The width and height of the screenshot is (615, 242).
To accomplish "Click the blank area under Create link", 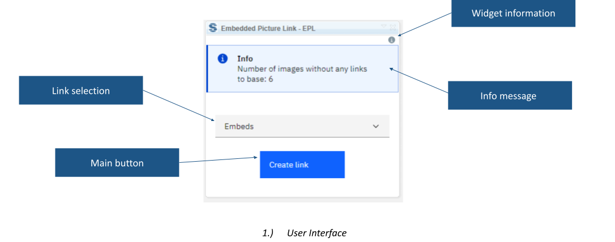I will [302, 187].
